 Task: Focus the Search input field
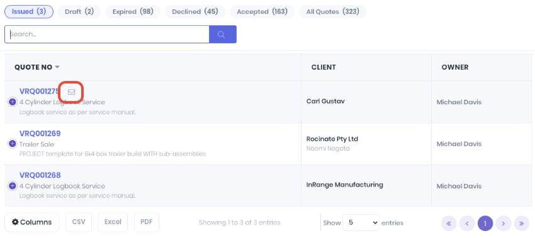(107, 35)
